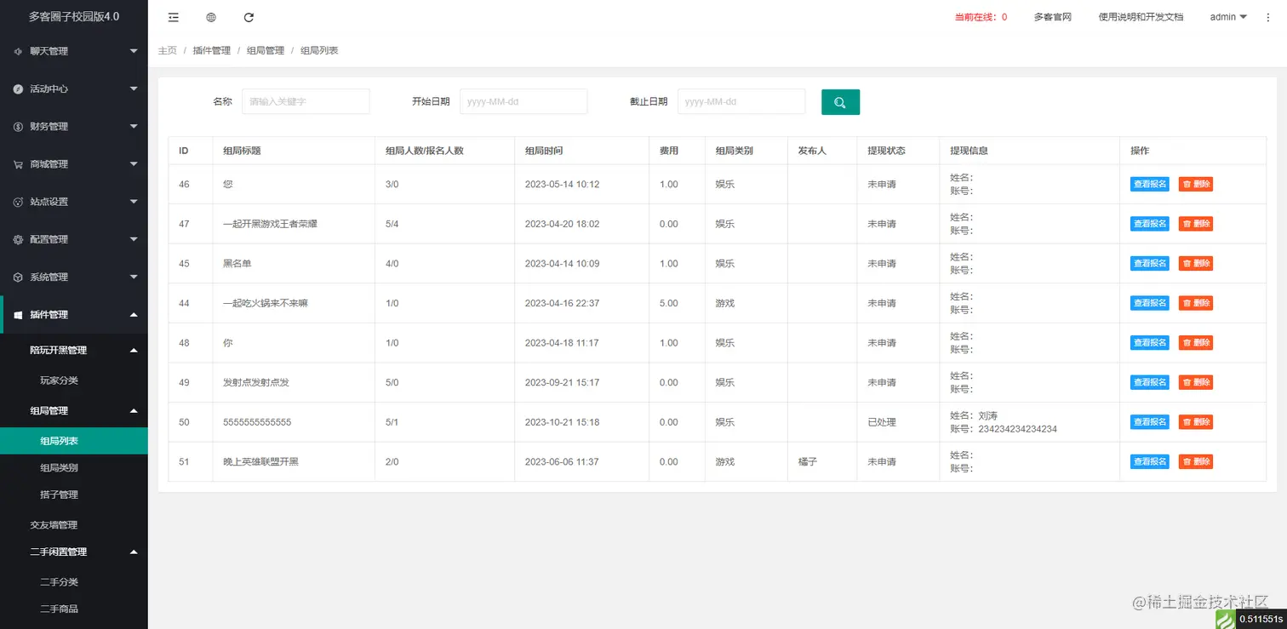The width and height of the screenshot is (1287, 629).
Task: Expand the 商城管理 menu arrow
Action: (x=134, y=164)
